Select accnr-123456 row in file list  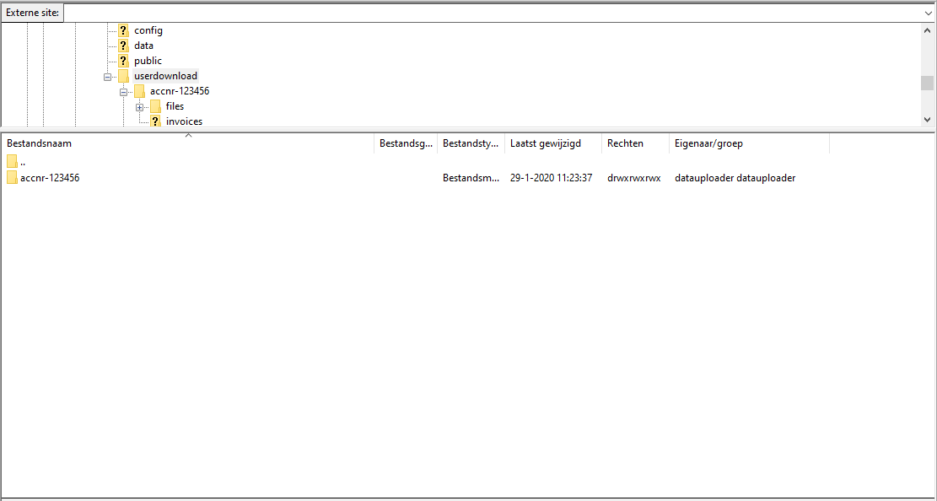coord(416,178)
